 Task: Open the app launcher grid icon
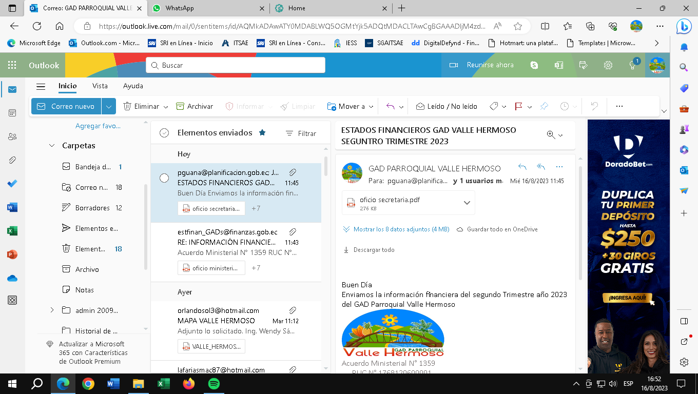click(12, 65)
